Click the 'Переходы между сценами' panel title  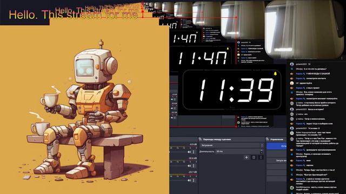pos(217,139)
